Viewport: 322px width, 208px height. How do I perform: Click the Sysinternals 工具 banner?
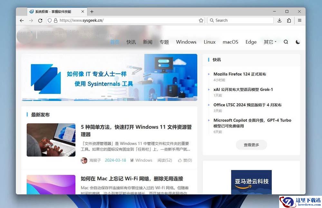point(109,77)
